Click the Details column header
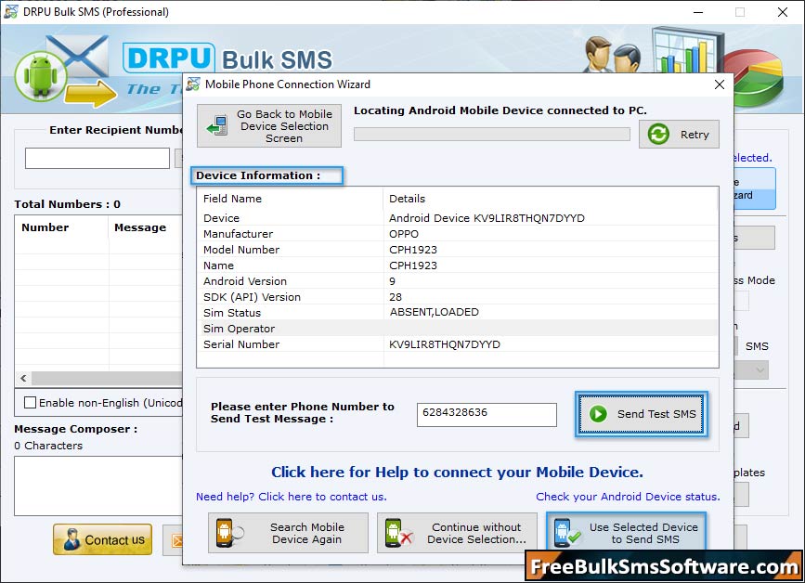The image size is (805, 583). 551,199
